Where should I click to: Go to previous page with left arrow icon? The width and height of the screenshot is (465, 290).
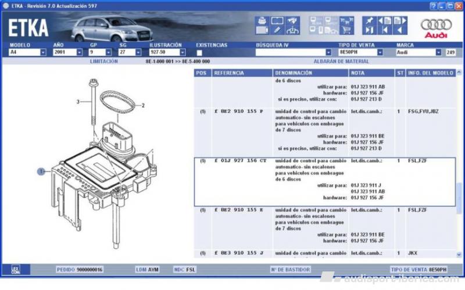384,20
